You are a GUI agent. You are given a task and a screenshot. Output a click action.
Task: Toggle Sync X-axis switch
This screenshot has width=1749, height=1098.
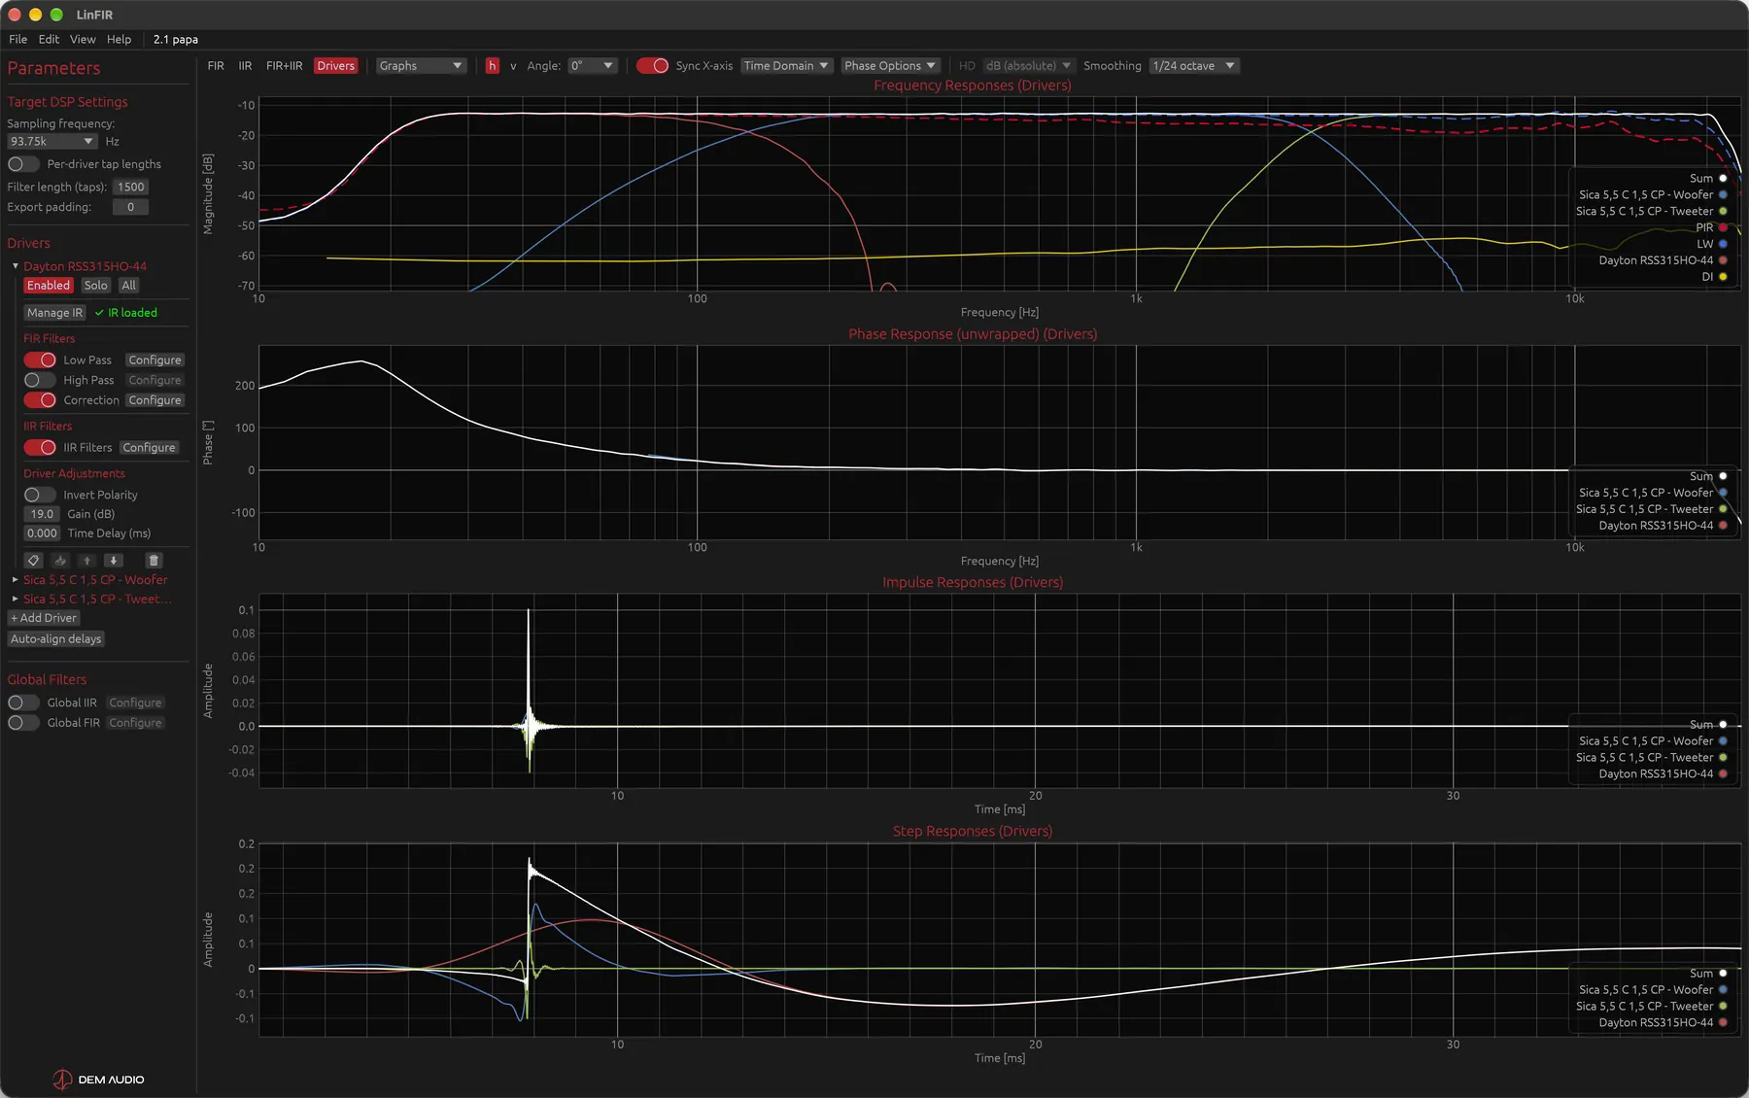point(653,66)
